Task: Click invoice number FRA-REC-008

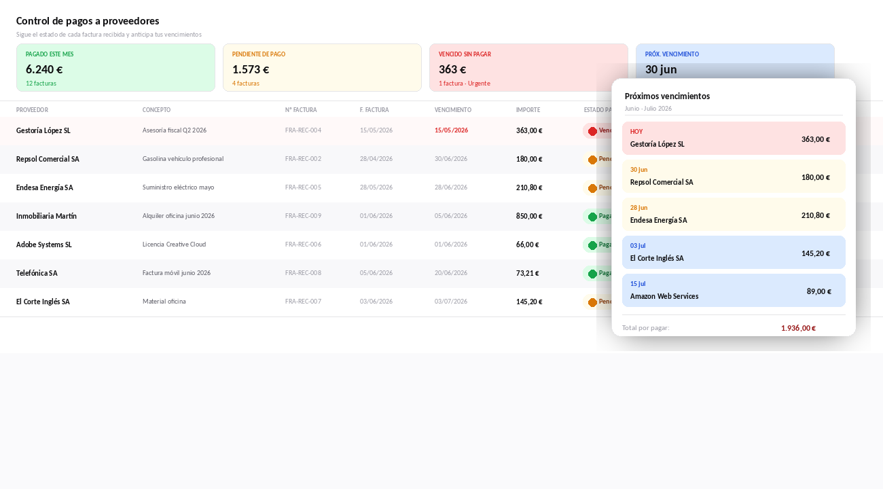Action: 303,273
